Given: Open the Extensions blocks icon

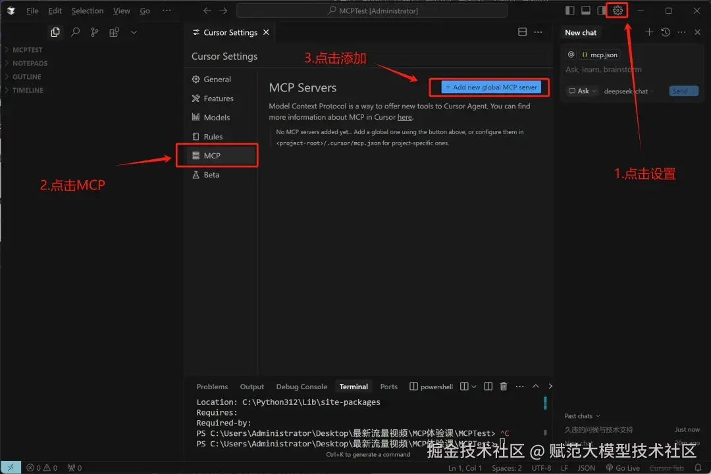Looking at the screenshot, I should (114, 32).
